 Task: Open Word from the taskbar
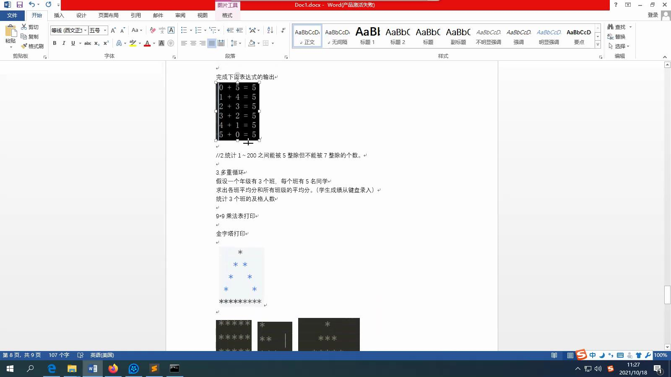(x=93, y=369)
